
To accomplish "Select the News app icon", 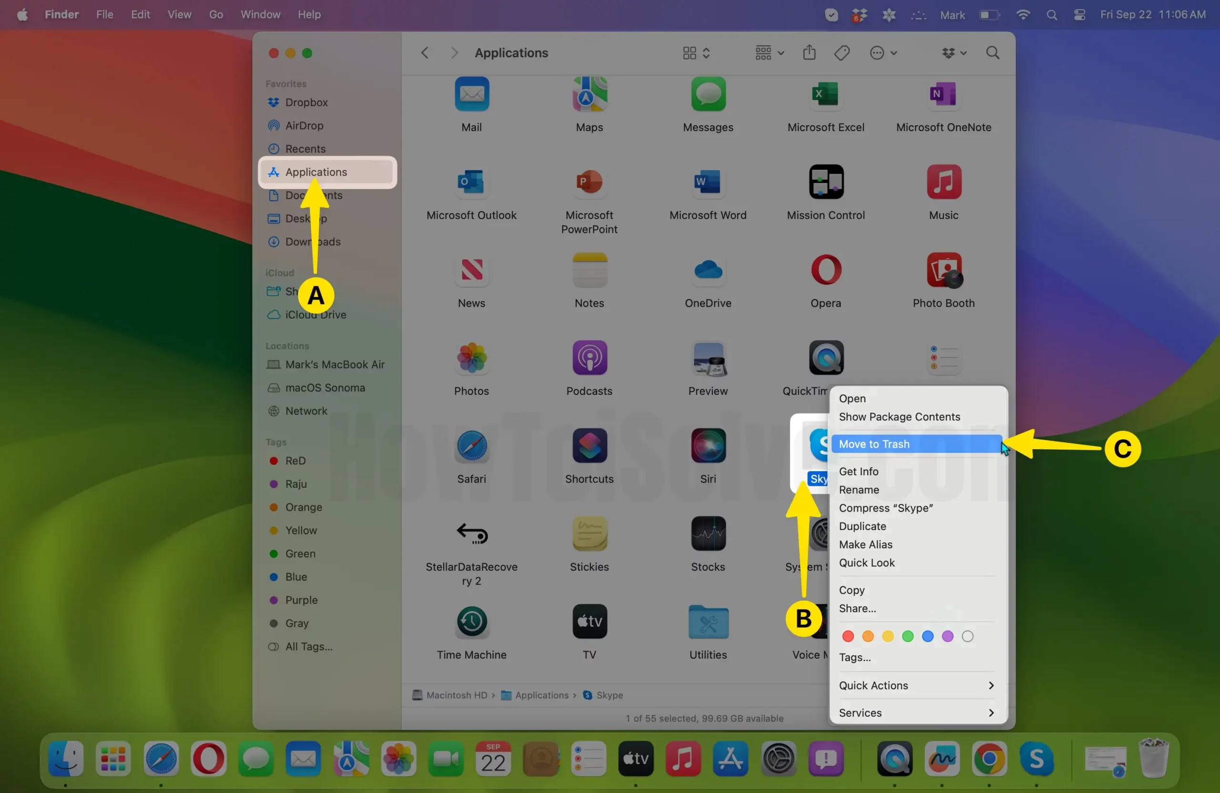I will click(x=472, y=270).
